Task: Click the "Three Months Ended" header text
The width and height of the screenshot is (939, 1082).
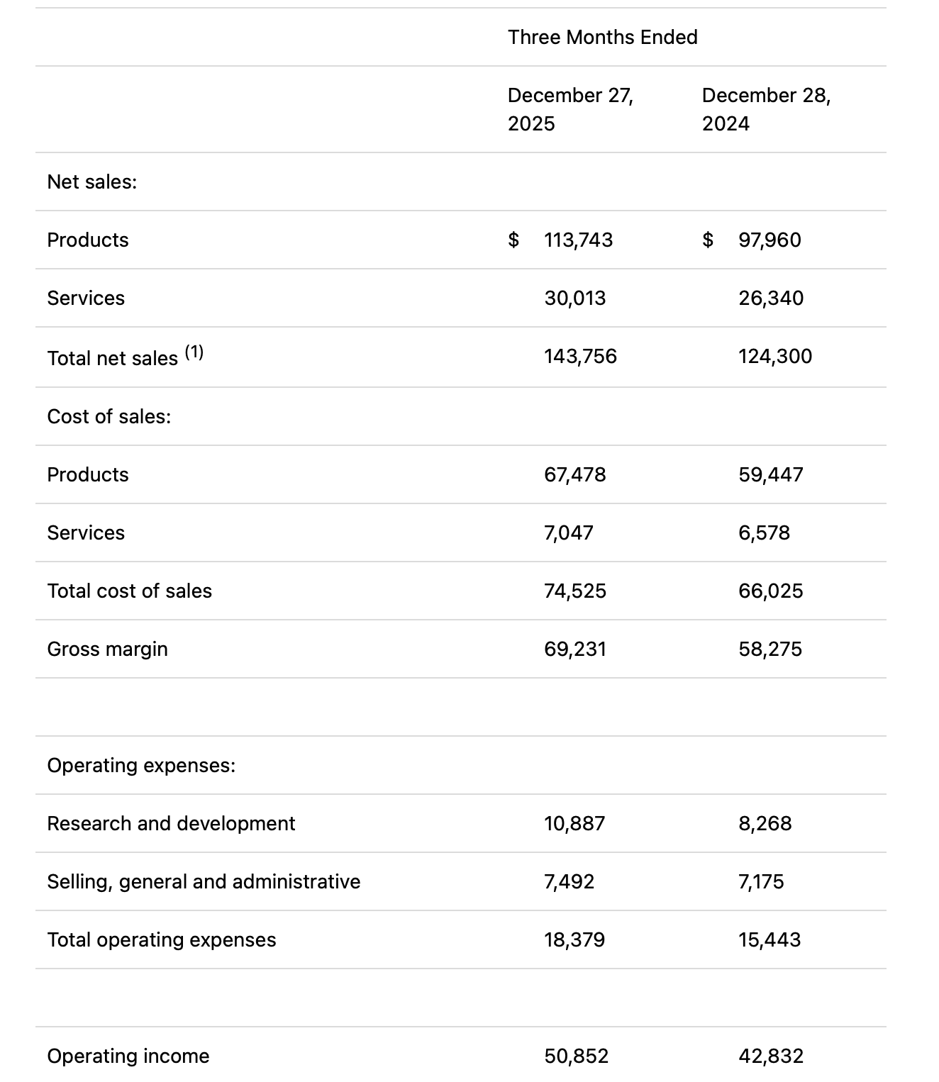Action: (x=602, y=37)
